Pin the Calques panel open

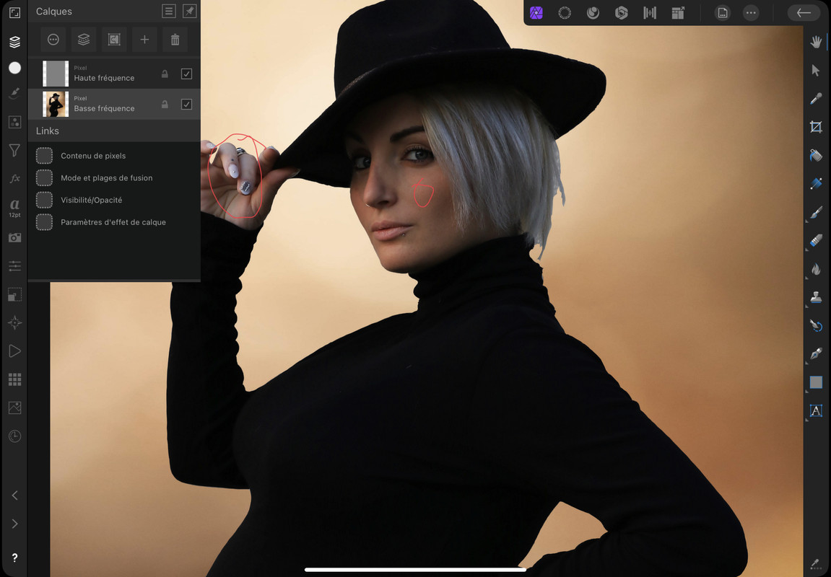(x=189, y=11)
